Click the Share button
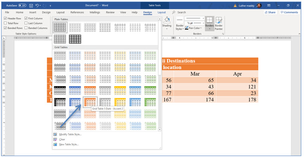Image resolution: width=304 pixels, height=158 pixels. 270,12
